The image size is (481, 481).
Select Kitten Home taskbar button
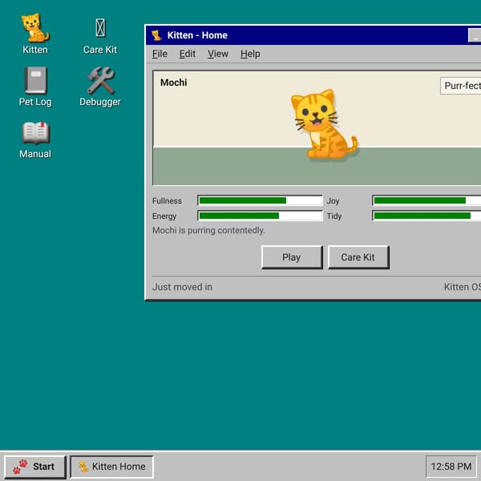pyautogui.click(x=111, y=467)
